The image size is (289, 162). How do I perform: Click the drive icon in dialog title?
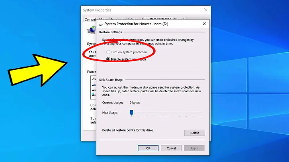[101, 24]
